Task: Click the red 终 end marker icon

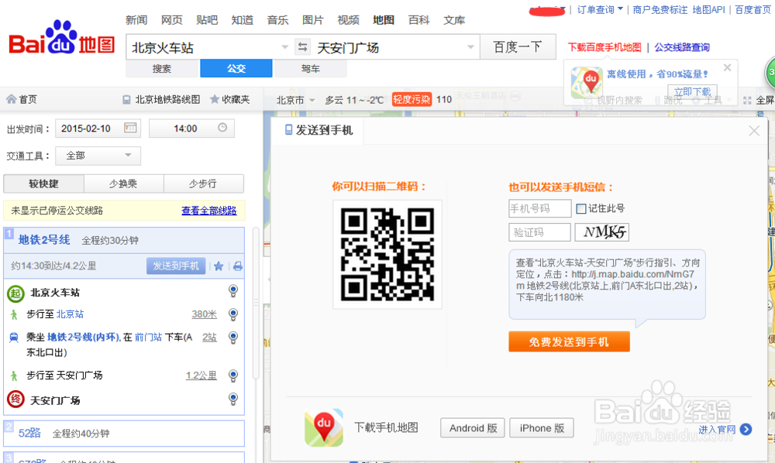Action: (15, 399)
